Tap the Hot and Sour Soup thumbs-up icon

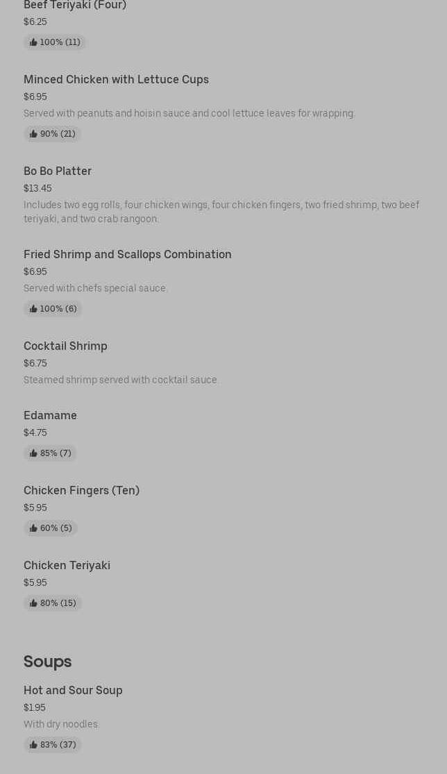[33, 745]
